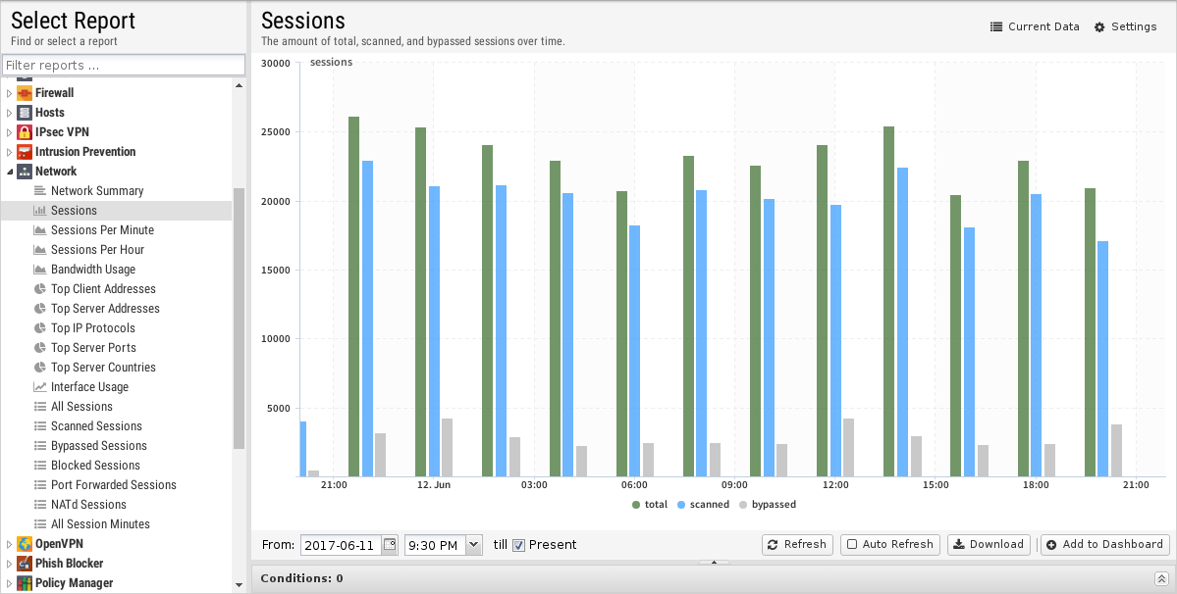Image resolution: width=1177 pixels, height=594 pixels.
Task: Collapse the bottom toolbar via splitter arrow
Action: tap(714, 562)
